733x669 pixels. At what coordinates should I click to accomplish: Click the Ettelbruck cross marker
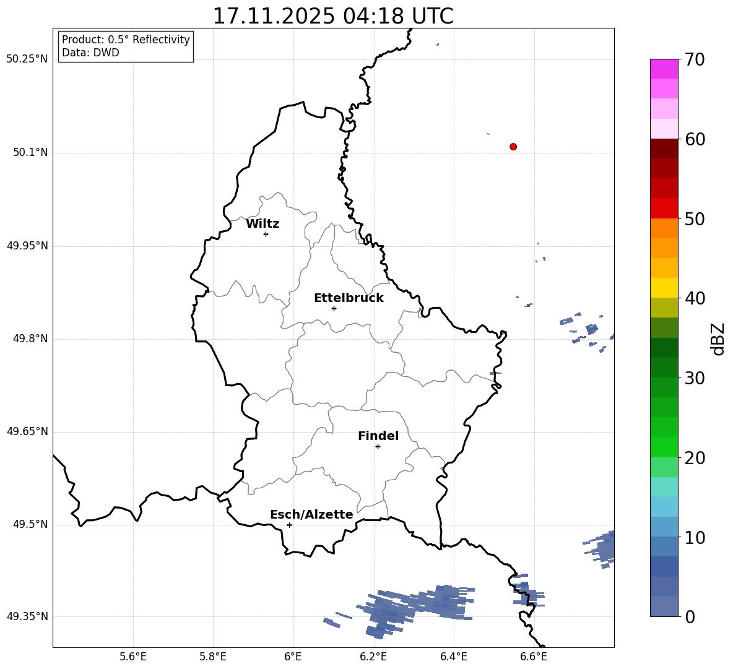point(334,308)
